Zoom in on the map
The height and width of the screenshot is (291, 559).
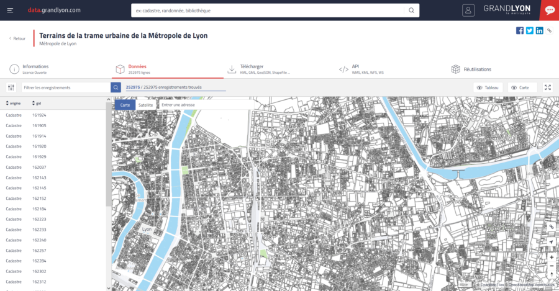pos(552,257)
